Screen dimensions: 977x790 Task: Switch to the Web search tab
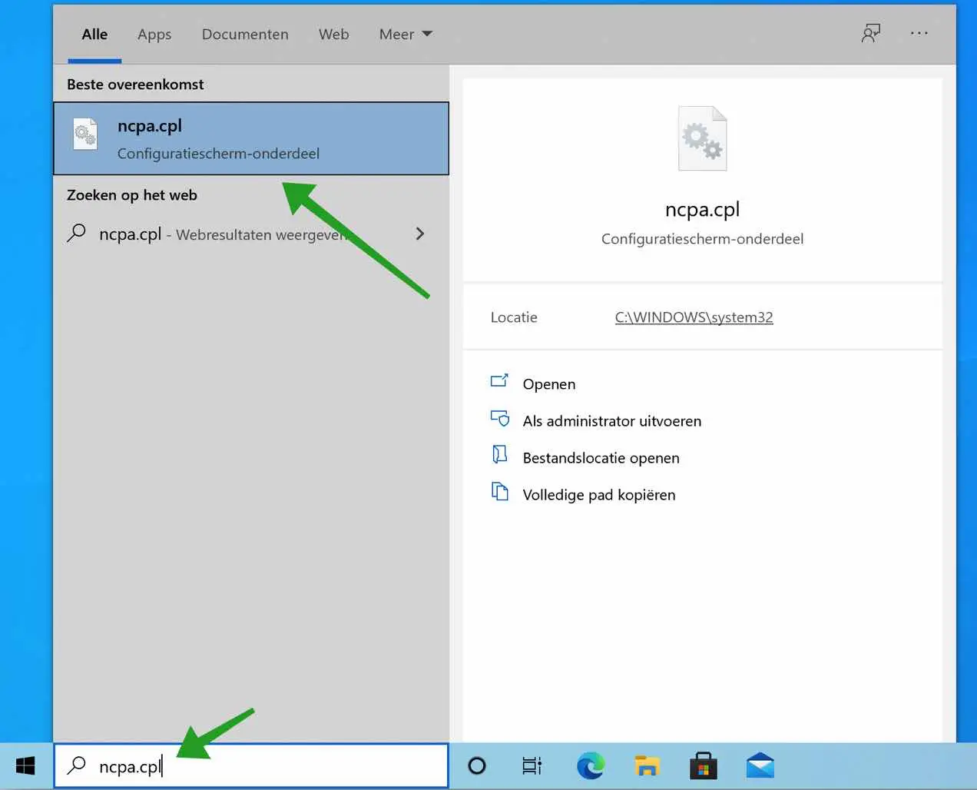coord(333,35)
